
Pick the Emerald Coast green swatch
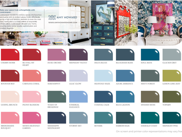click(x=150, y=117)
